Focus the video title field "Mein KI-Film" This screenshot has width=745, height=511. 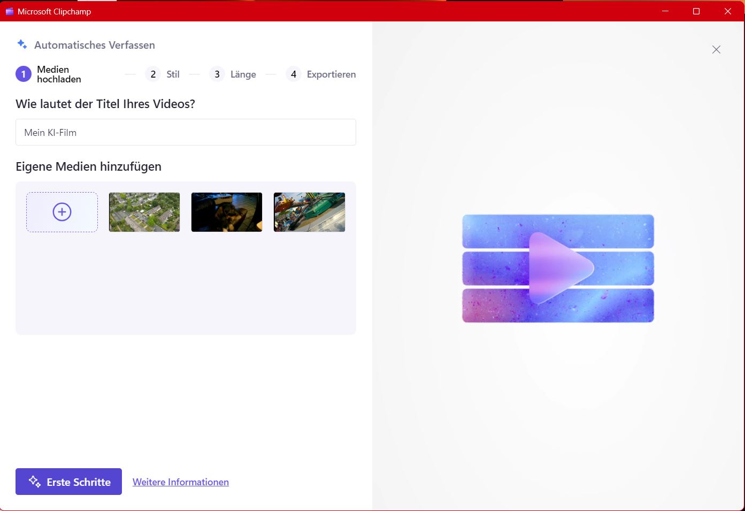[186, 132]
